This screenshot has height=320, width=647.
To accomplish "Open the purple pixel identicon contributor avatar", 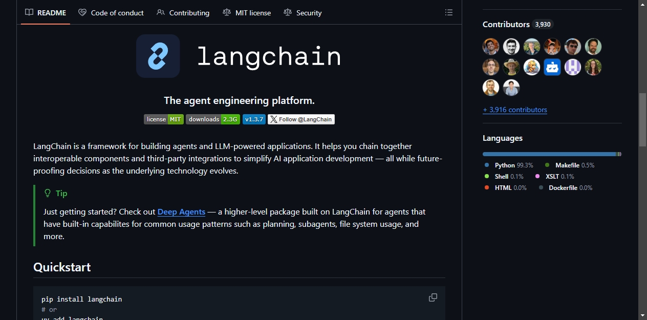I will (x=573, y=67).
